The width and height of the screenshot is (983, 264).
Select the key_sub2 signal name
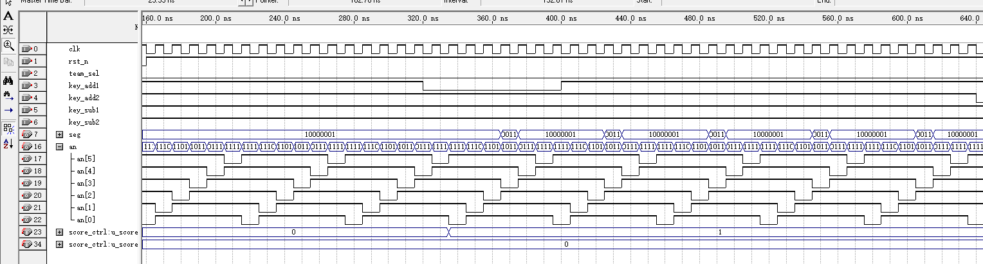pyautogui.click(x=84, y=122)
